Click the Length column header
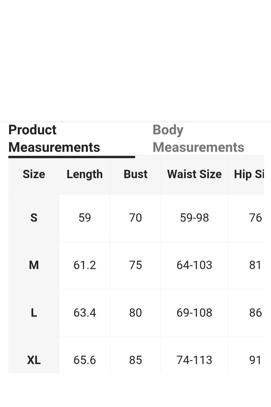Viewport: 271px width, 407px height. coord(85,174)
